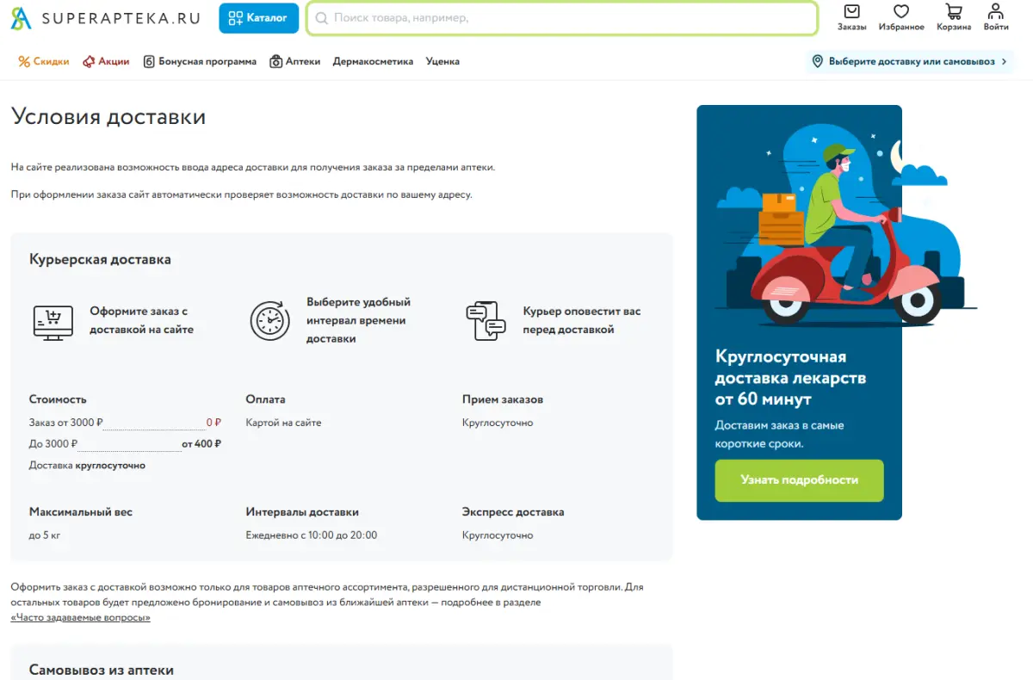Click Ежедневно с 10:00 до 20:00 text
This screenshot has height=680, width=1033.
click(x=312, y=535)
